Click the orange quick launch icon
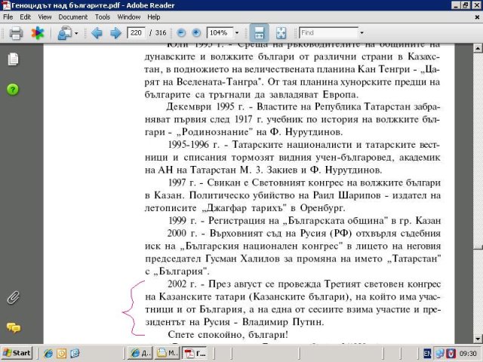Image resolution: width=483 pixels, height=362 pixels. tap(61, 354)
